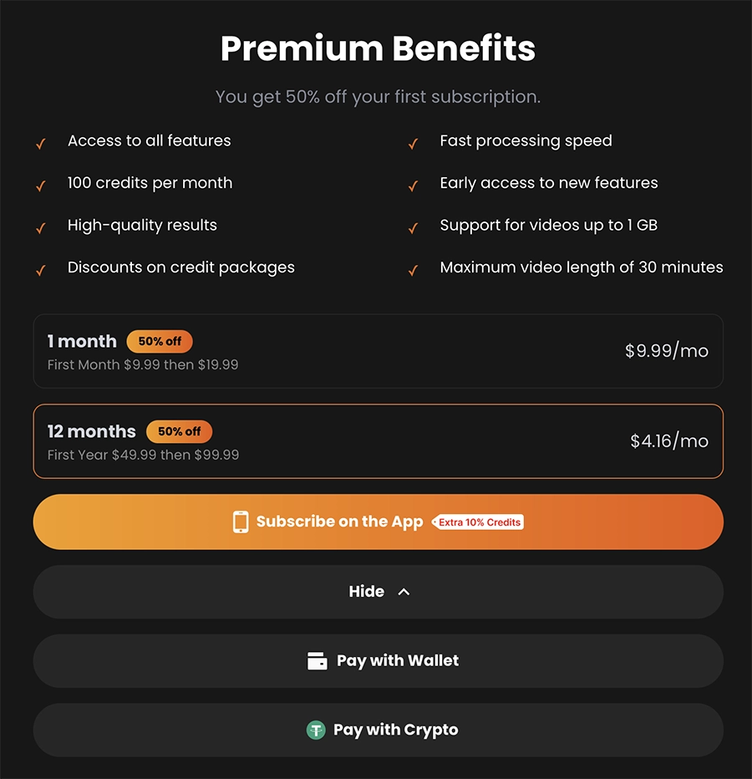Click the phone icon on Subscribe button
The width and height of the screenshot is (752, 779).
click(241, 522)
